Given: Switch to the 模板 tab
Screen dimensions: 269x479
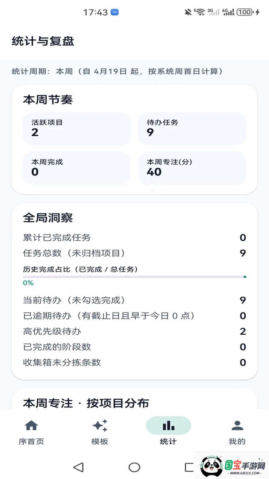Looking at the screenshot, I should tap(100, 441).
